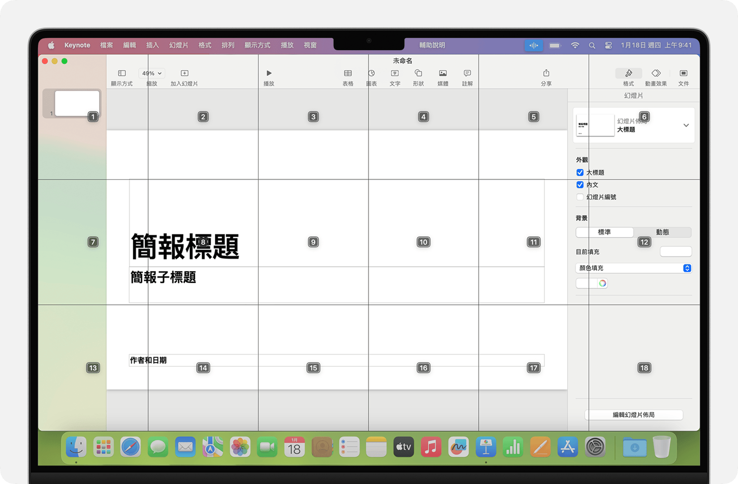Uncheck the 內文 checkbox
This screenshot has width=738, height=484.
click(580, 185)
